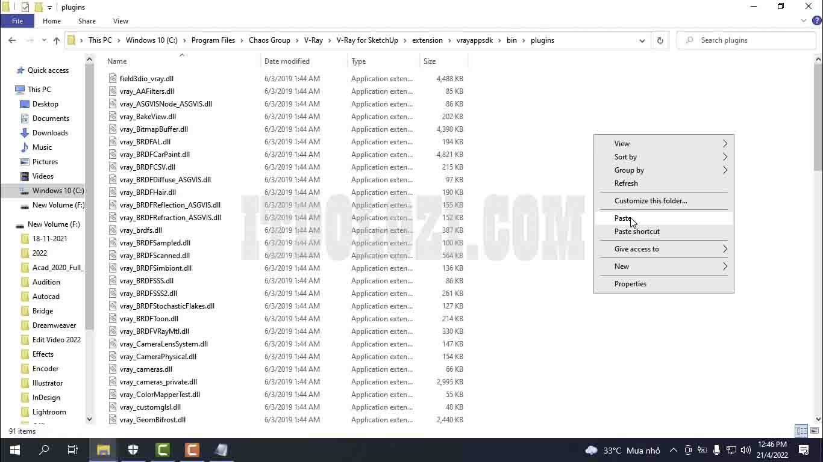Open the Action Center notifications icon
The image size is (823, 462).
coord(803,450)
